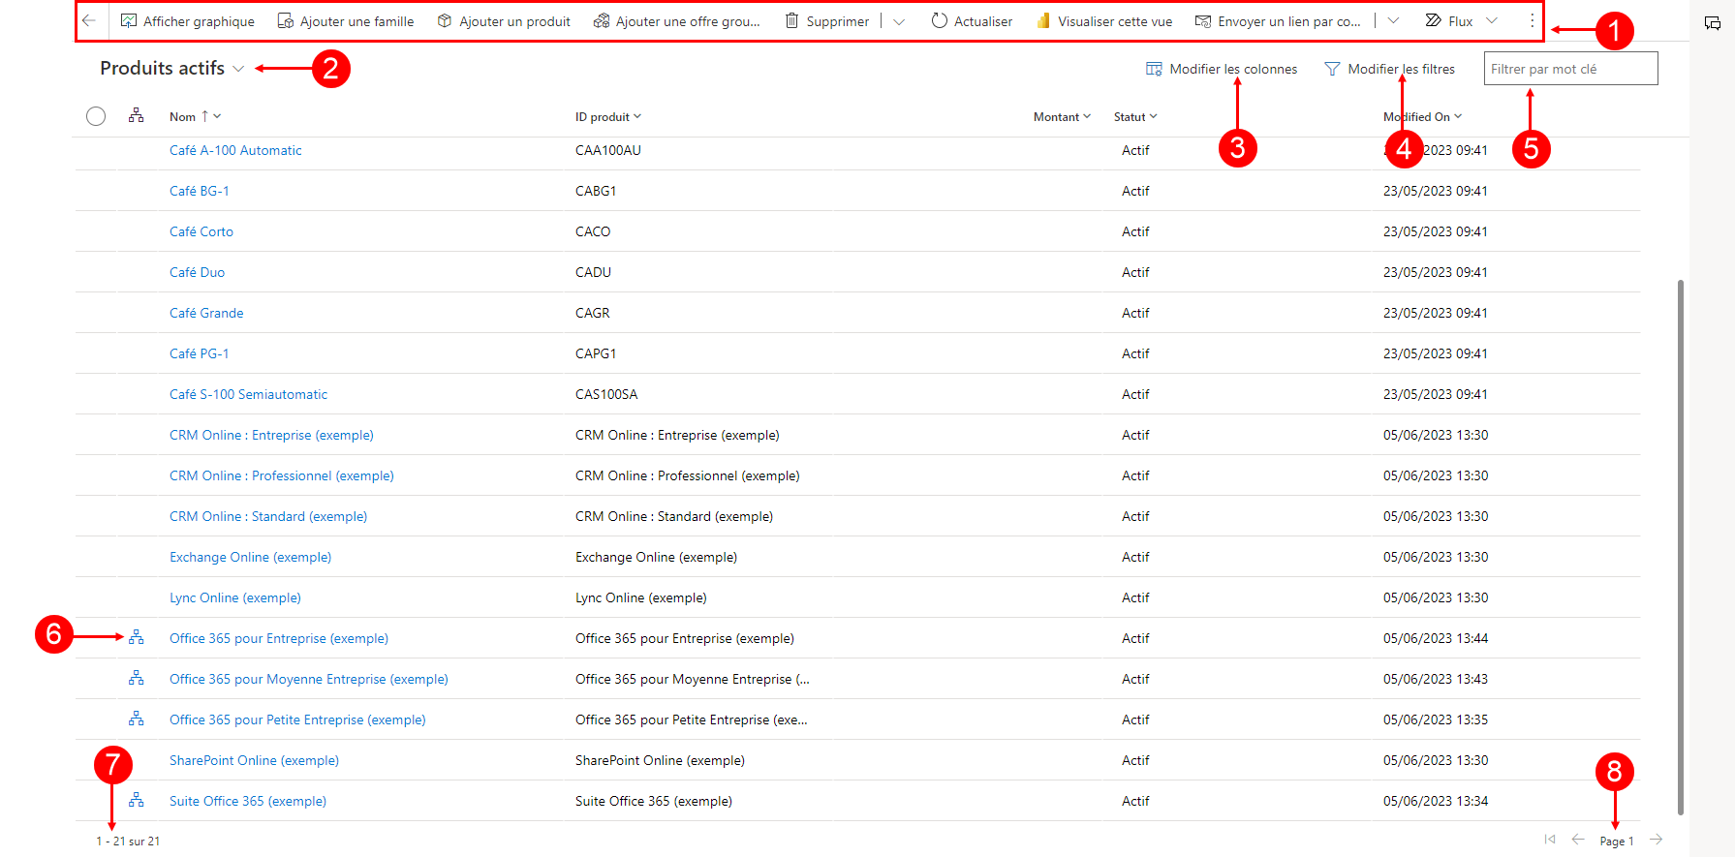Toggle the select-all rows circle
Image resolution: width=1735 pixels, height=857 pixels.
[96, 116]
